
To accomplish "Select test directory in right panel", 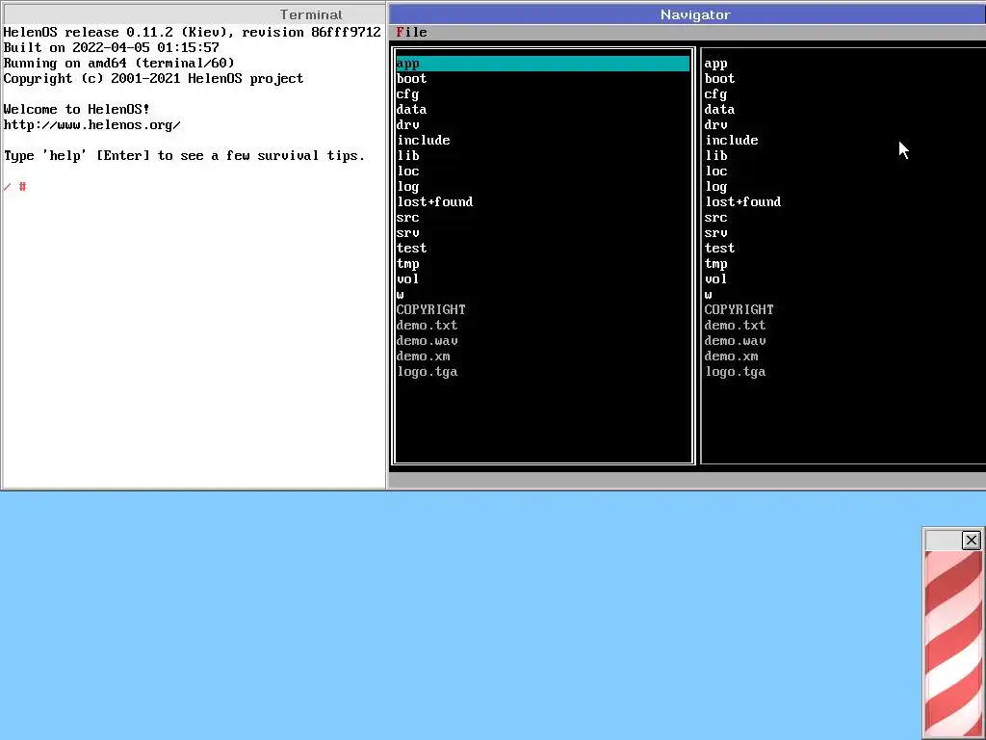I will coord(719,248).
